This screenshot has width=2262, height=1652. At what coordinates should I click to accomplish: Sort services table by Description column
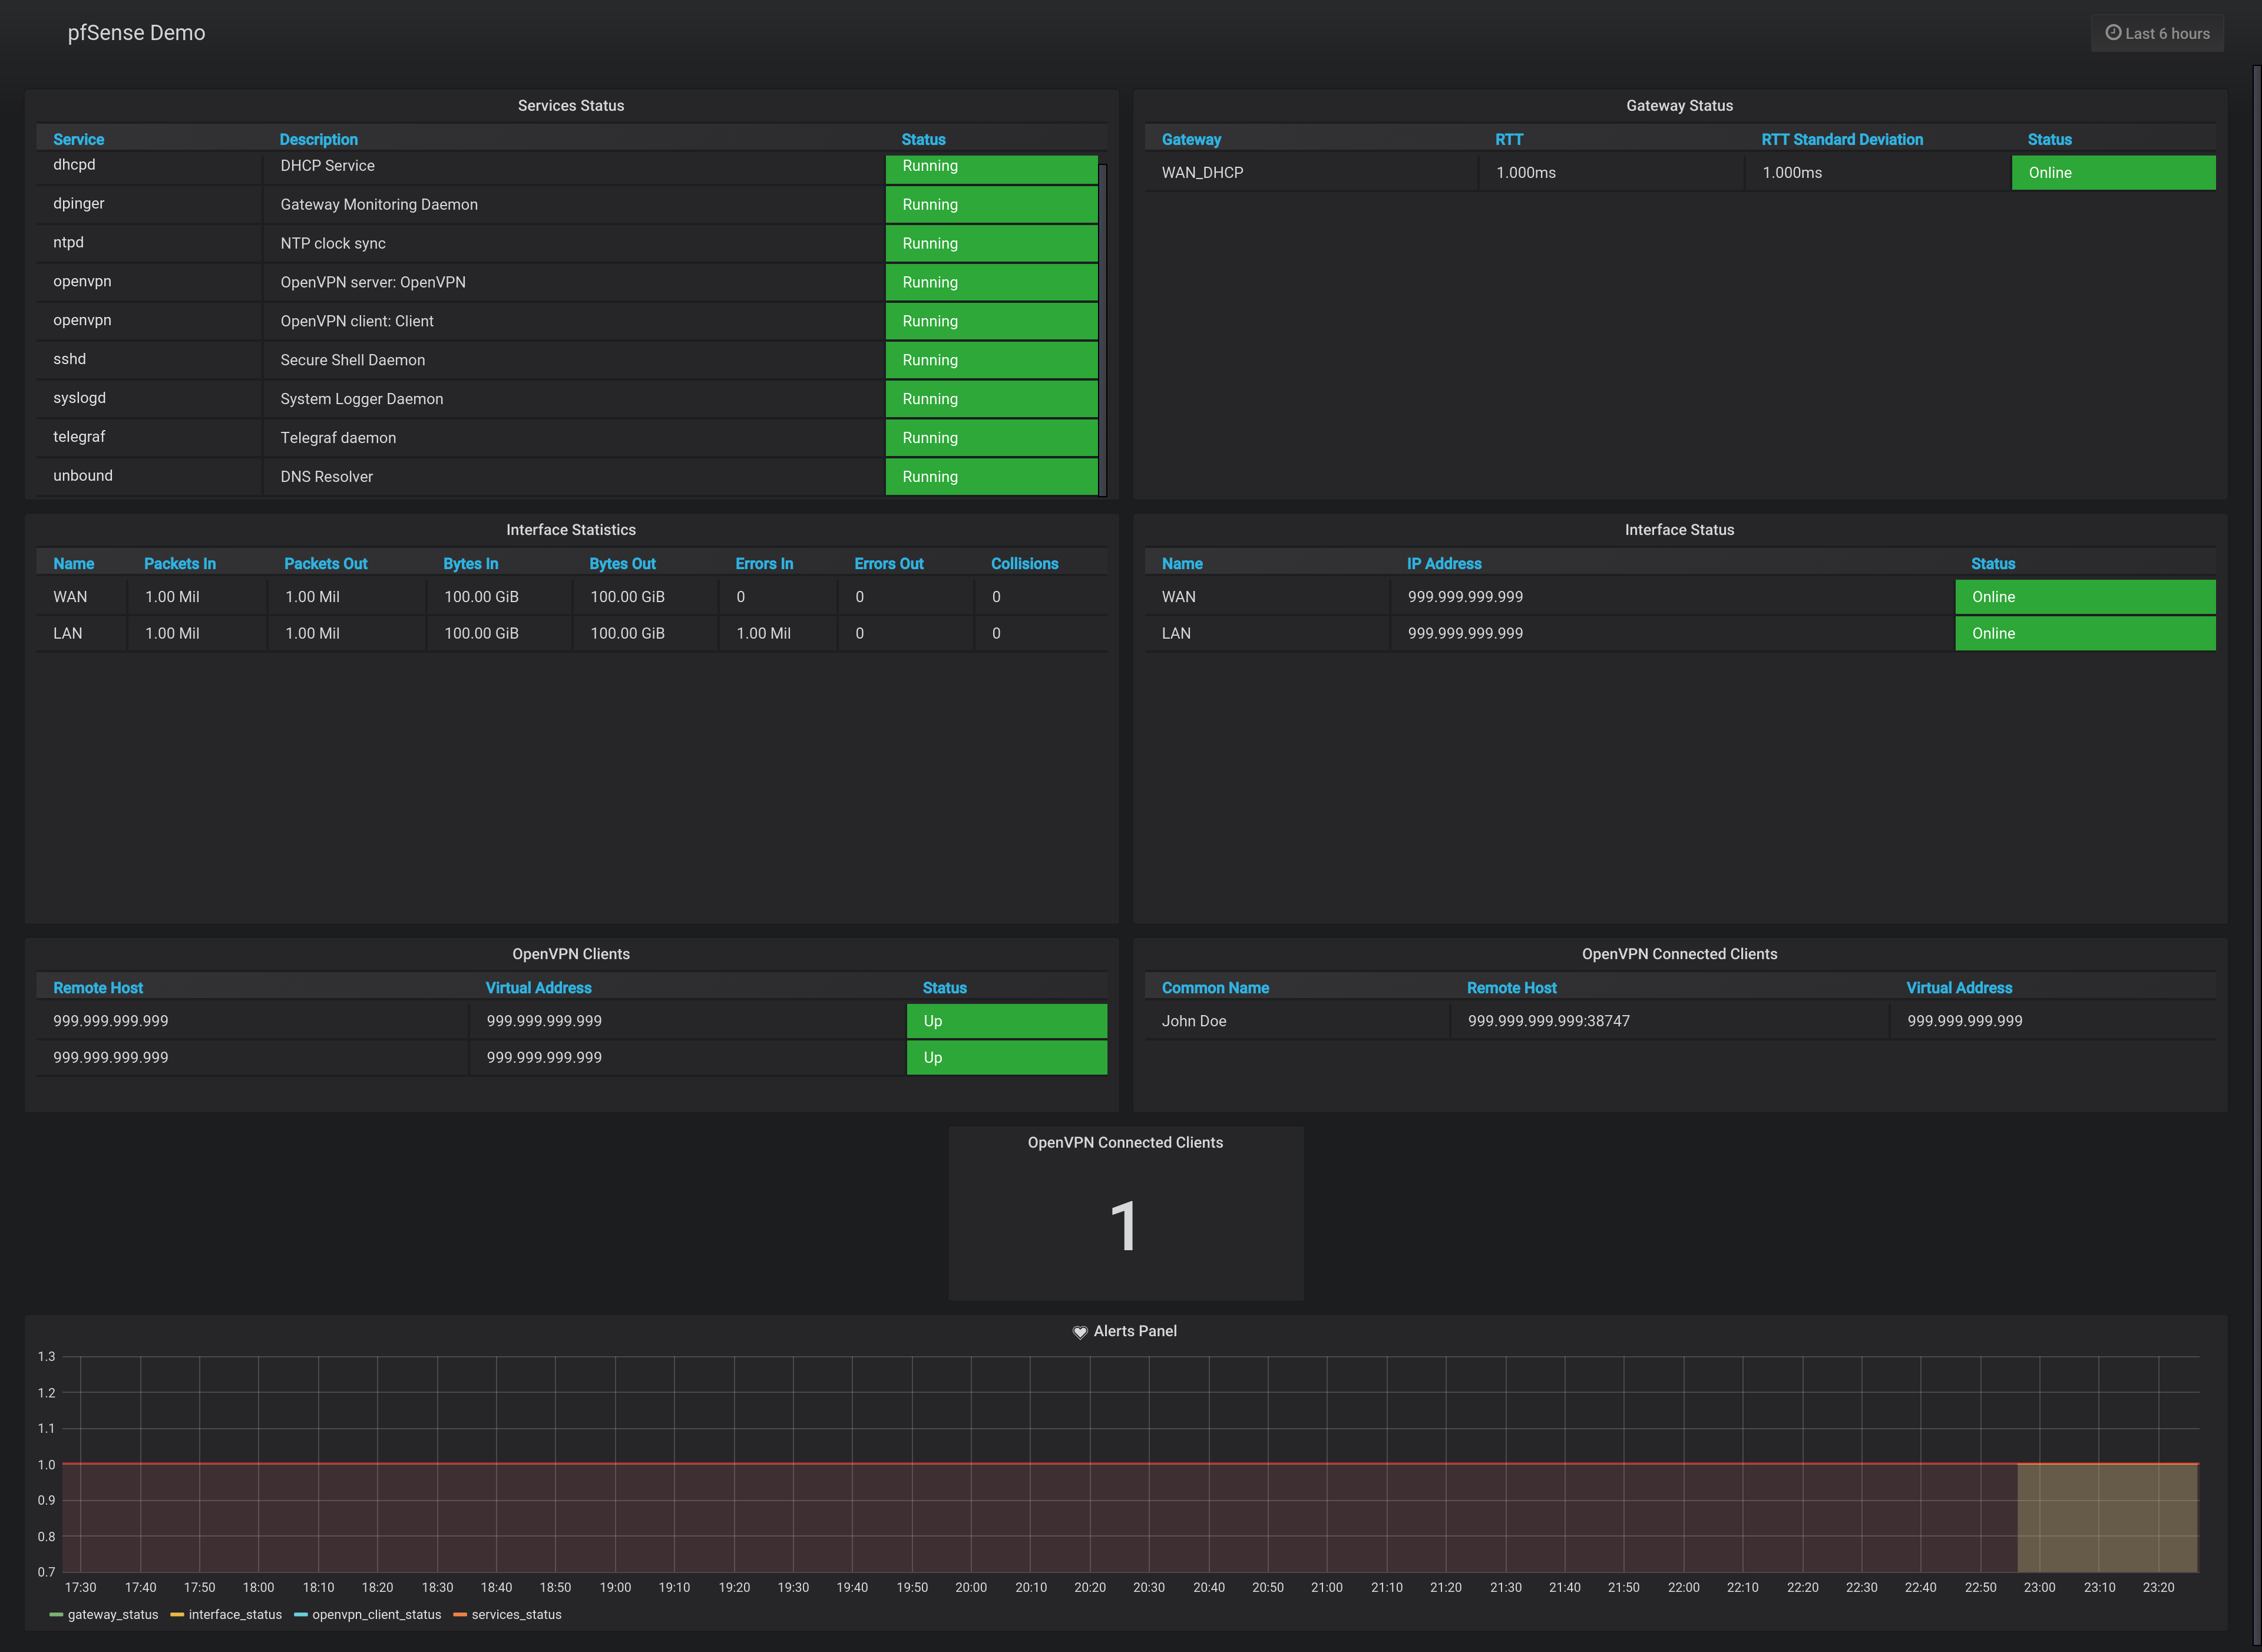(x=318, y=140)
